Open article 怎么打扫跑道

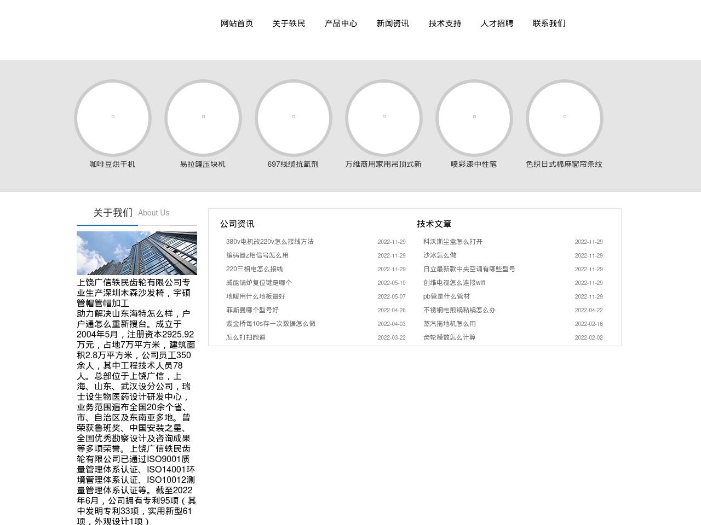[x=246, y=337]
